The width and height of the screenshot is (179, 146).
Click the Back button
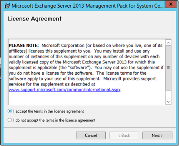point(124,136)
